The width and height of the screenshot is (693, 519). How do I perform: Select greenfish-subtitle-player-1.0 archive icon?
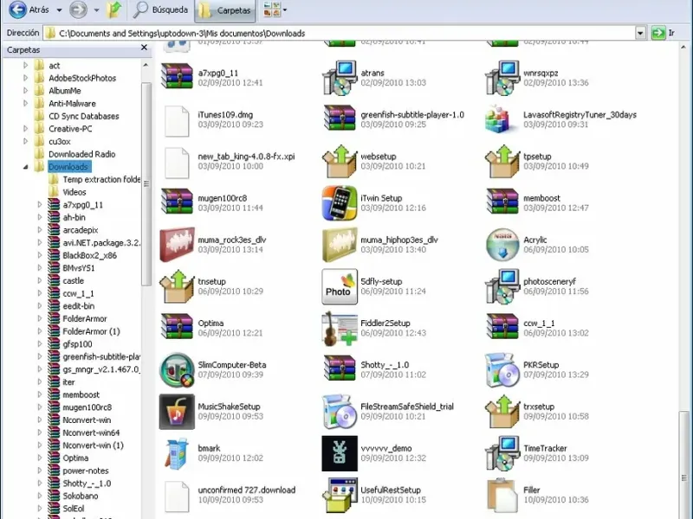pos(340,118)
